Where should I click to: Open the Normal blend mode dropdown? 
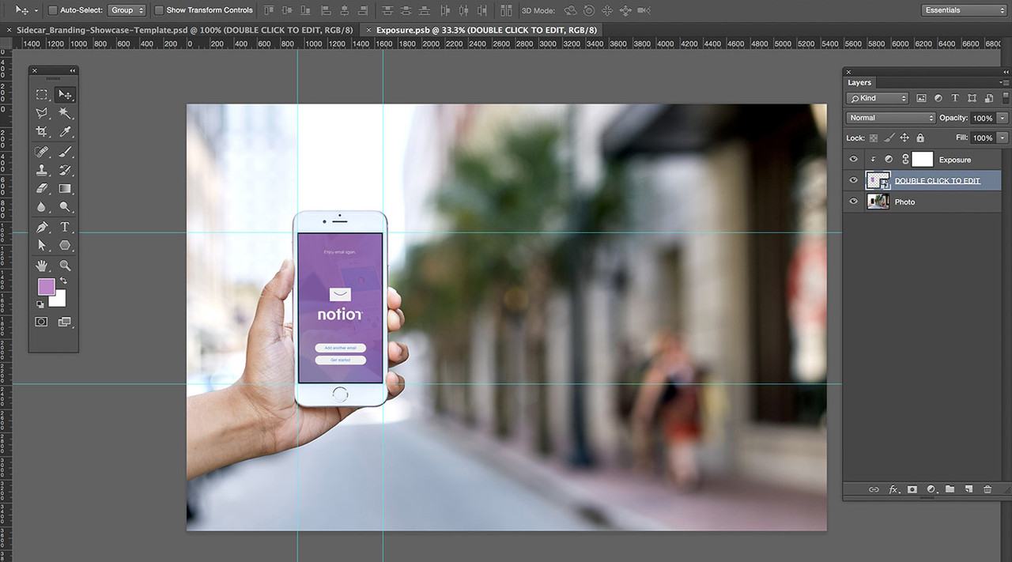(890, 118)
